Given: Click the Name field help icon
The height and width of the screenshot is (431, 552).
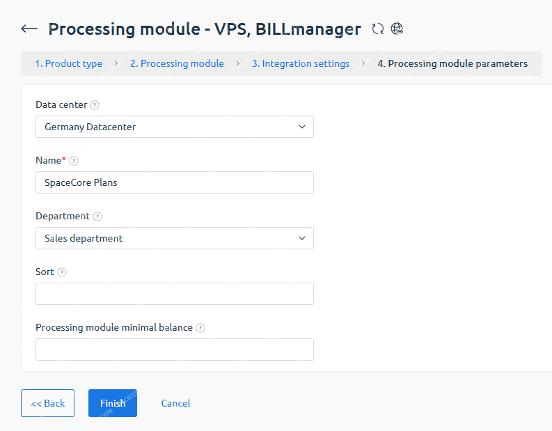Looking at the screenshot, I should tap(74, 161).
